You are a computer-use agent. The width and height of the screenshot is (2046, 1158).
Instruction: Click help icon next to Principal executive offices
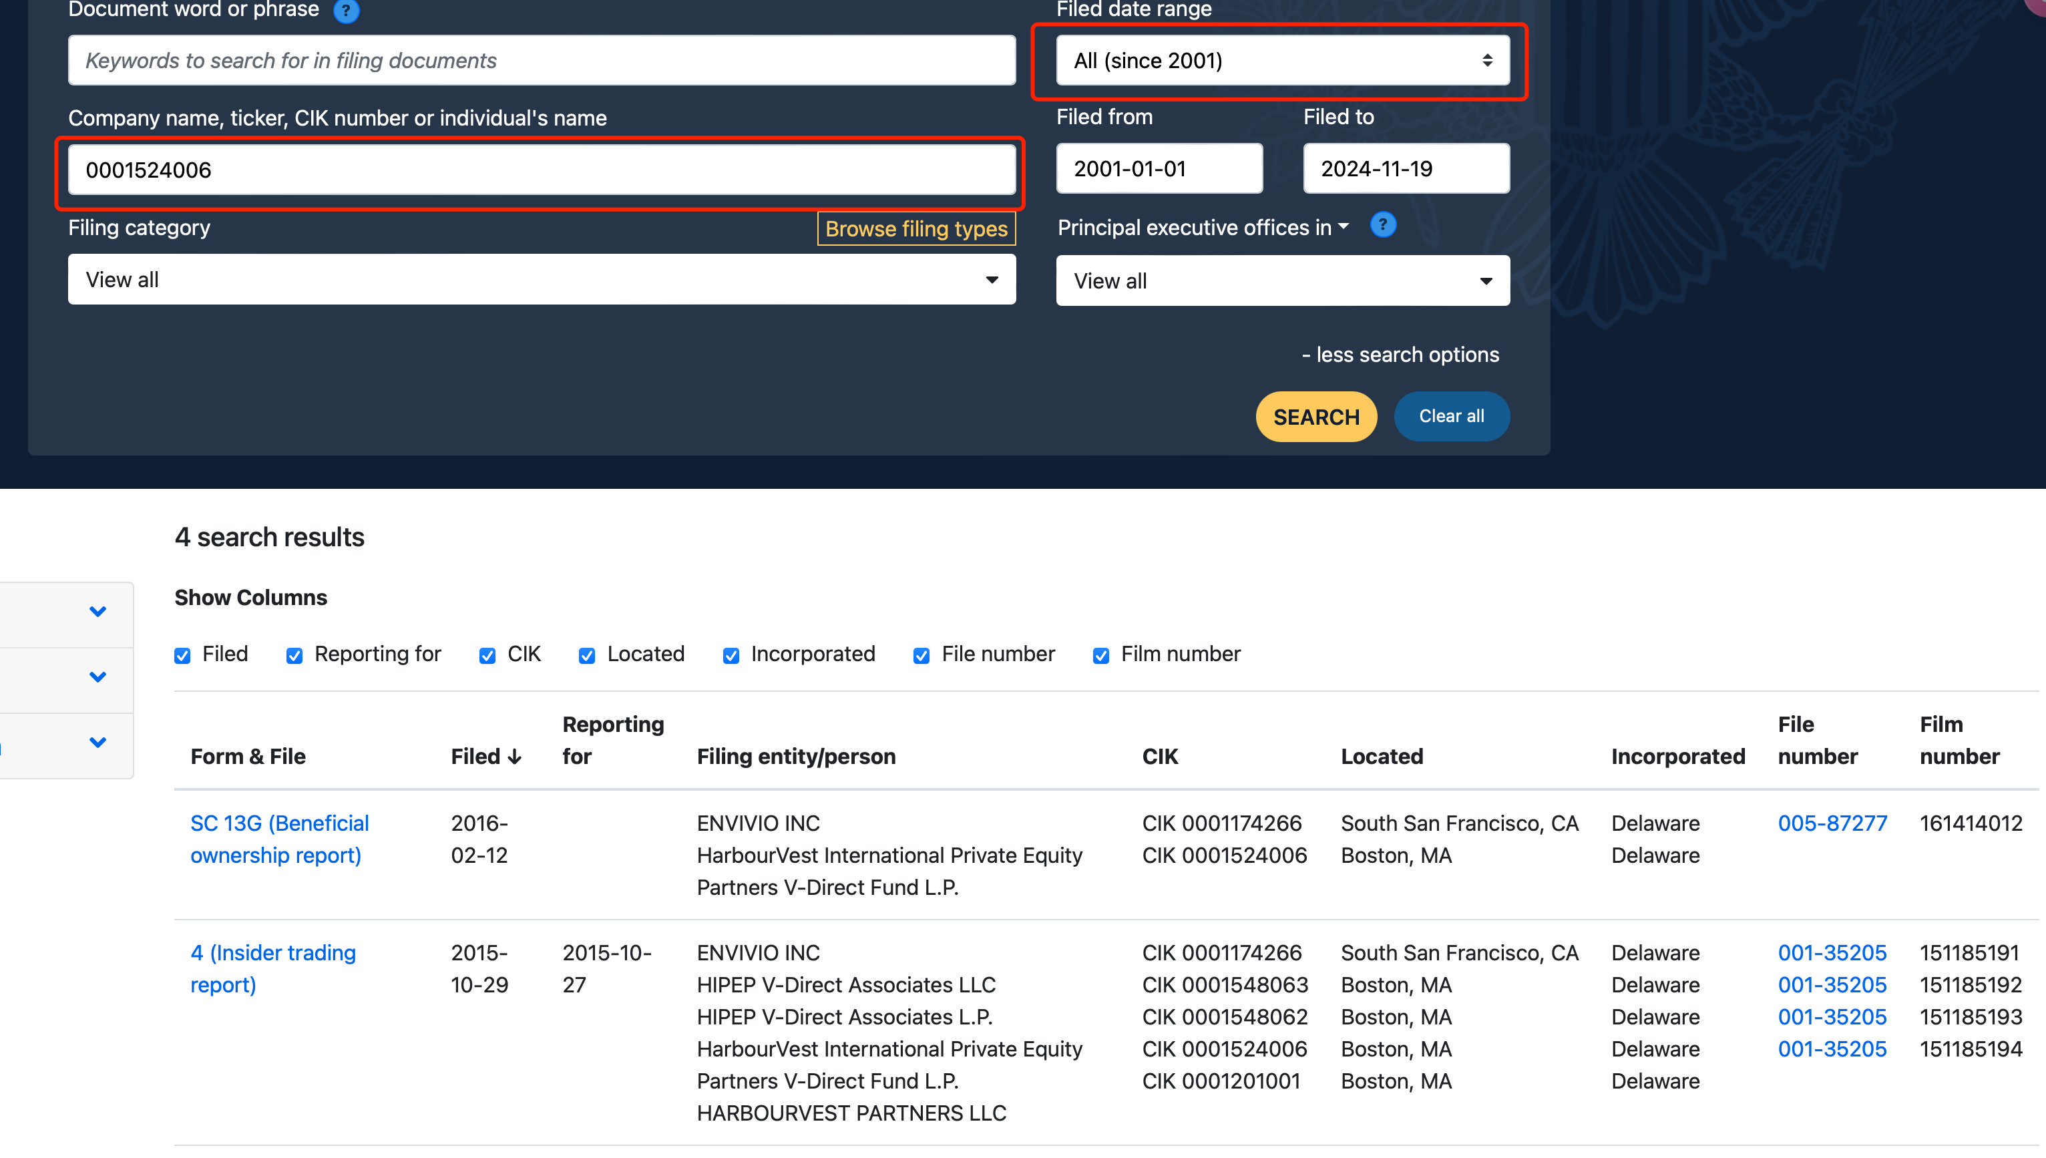pos(1383,226)
